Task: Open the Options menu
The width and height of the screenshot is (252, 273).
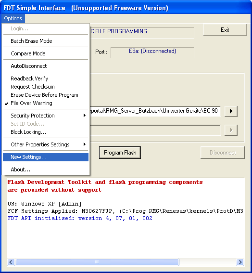Action: (x=13, y=18)
